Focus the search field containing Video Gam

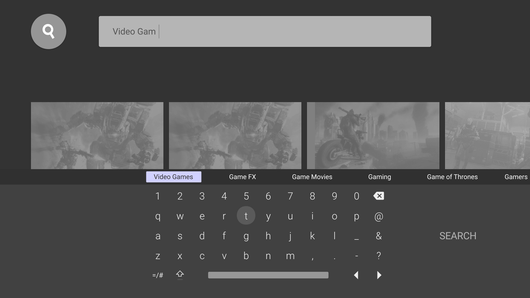click(265, 31)
